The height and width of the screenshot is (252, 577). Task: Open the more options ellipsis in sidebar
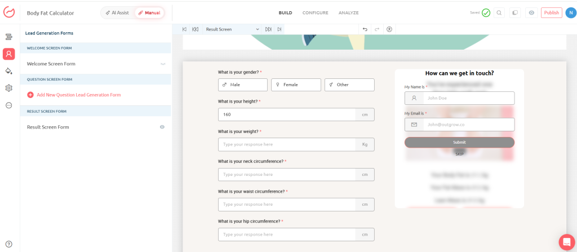(9, 105)
